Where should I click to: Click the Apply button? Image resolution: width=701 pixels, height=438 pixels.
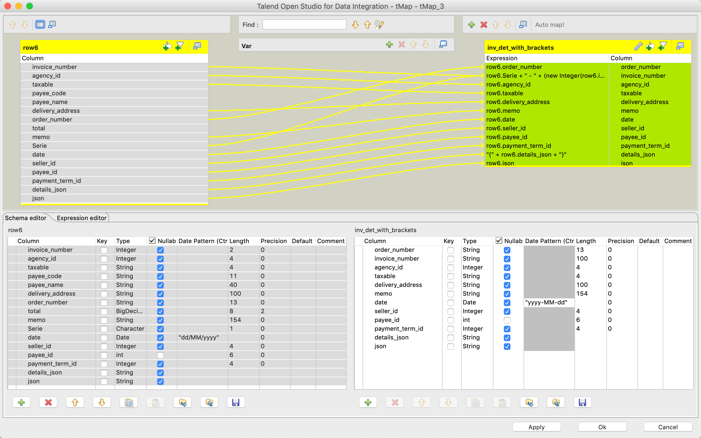tap(536, 427)
